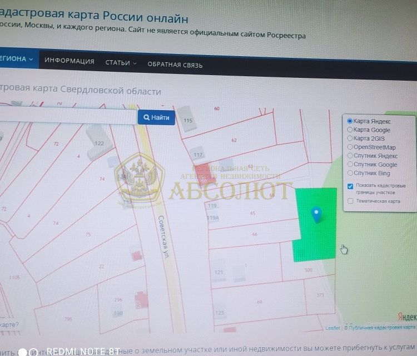
Task: Select the Спутник Яндекс radio option
Action: (350, 155)
